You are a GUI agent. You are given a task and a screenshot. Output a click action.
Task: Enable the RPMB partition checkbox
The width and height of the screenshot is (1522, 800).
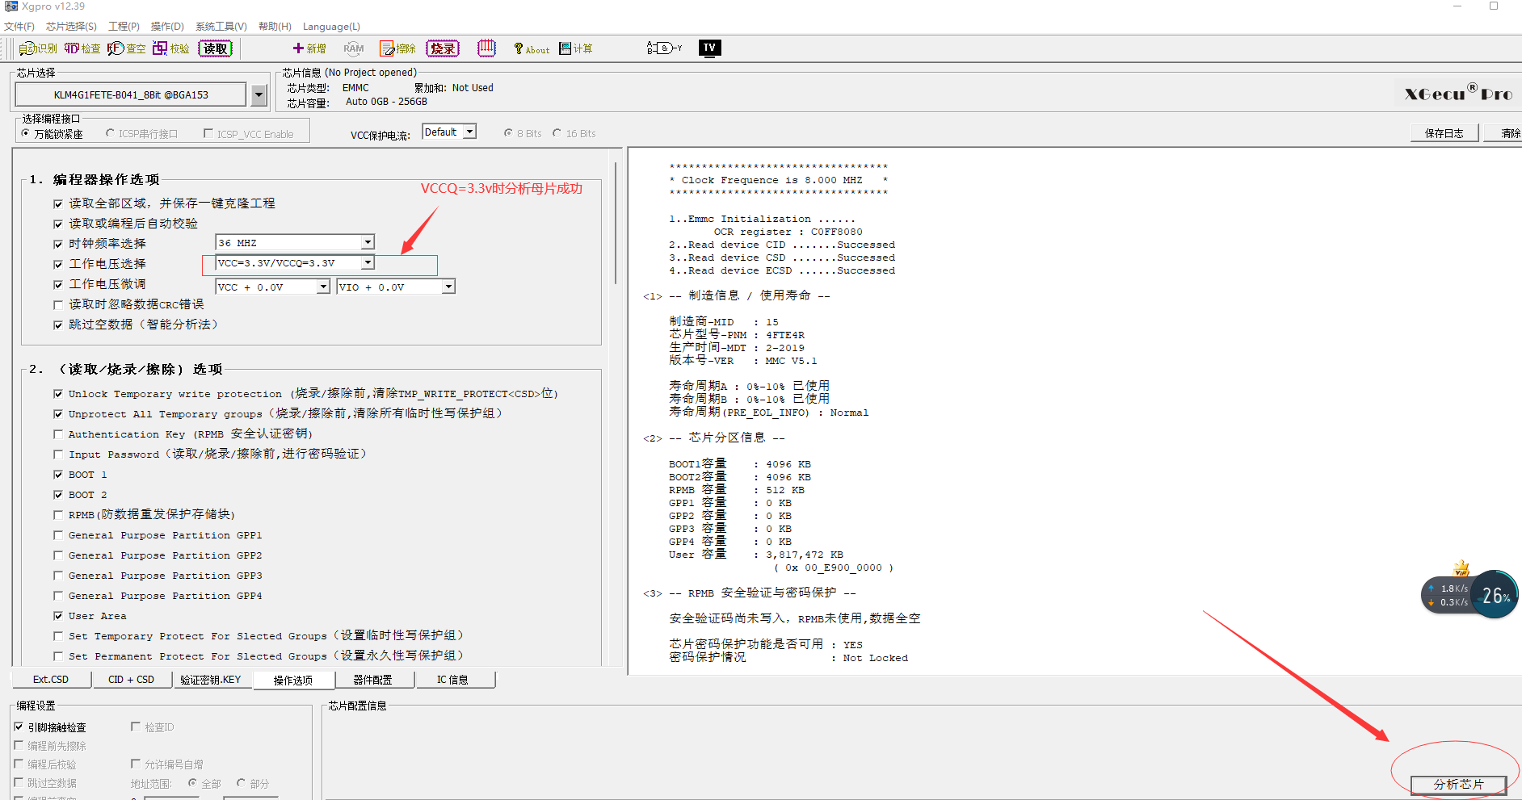click(x=58, y=515)
